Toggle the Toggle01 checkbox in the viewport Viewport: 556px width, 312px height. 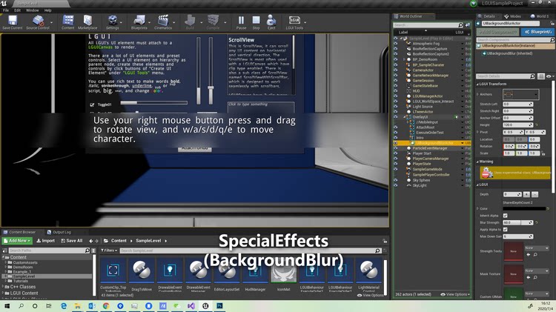pos(92,104)
